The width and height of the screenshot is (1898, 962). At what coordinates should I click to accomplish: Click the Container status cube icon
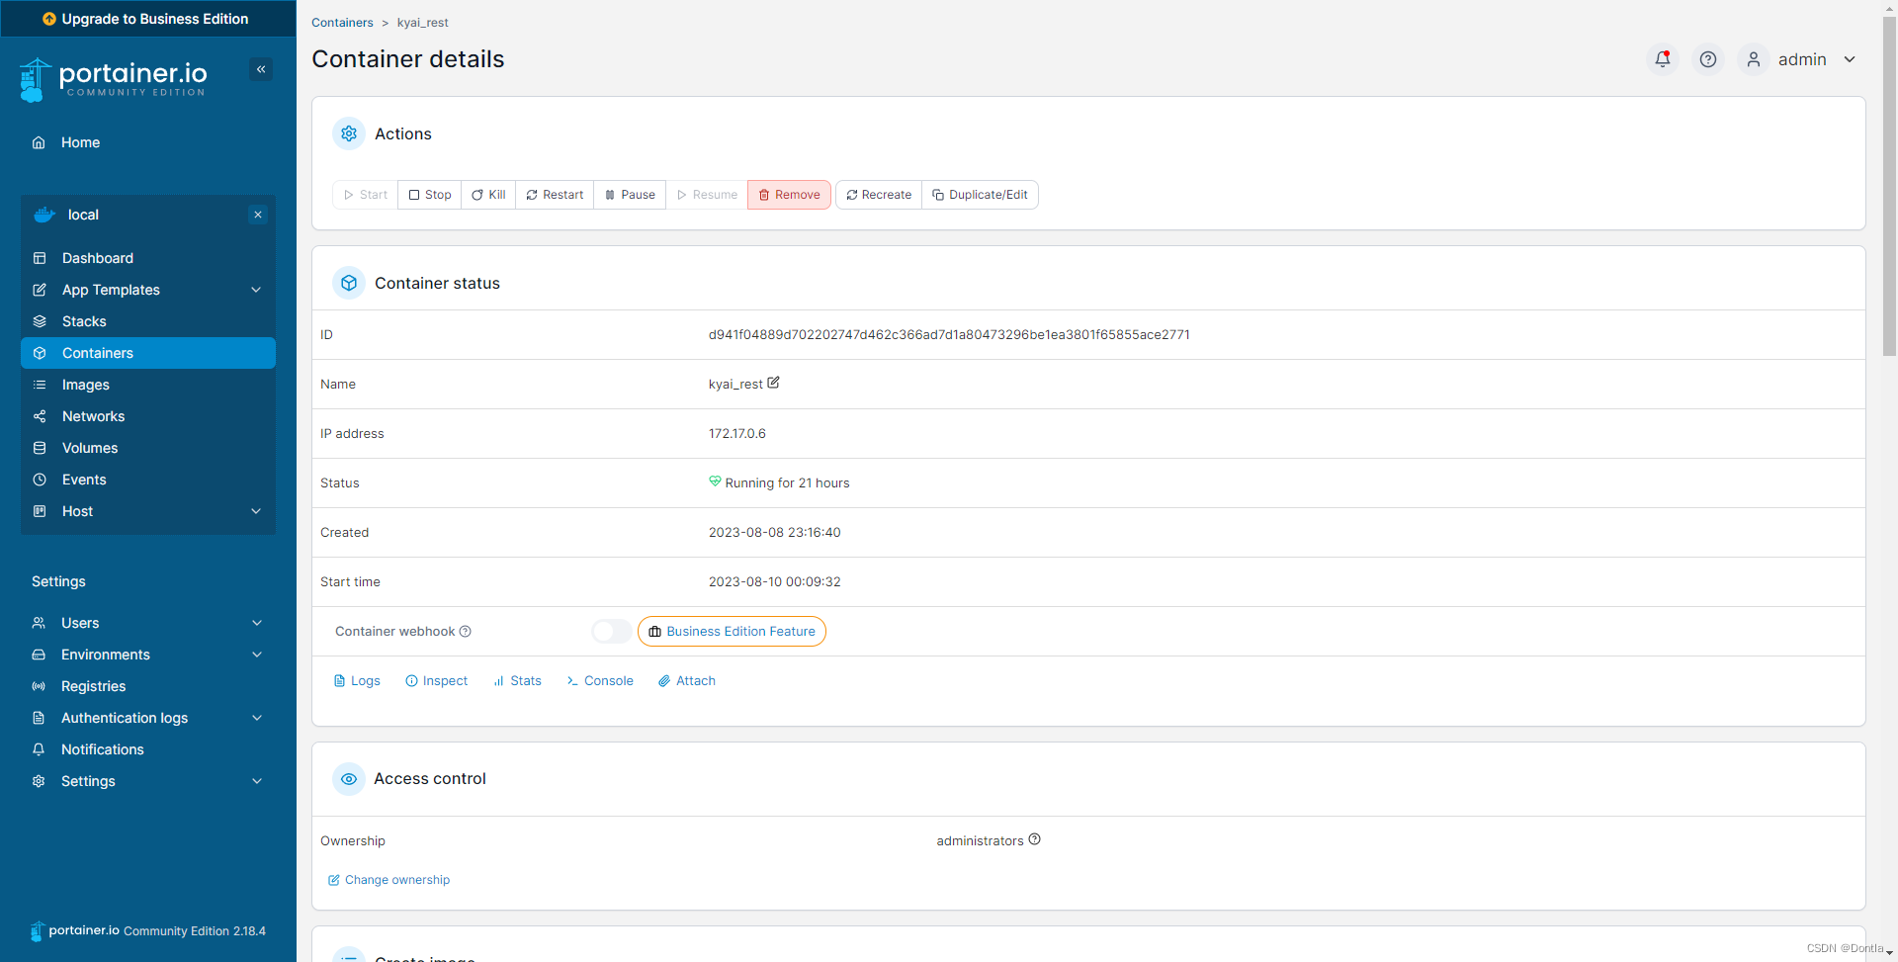(x=349, y=283)
